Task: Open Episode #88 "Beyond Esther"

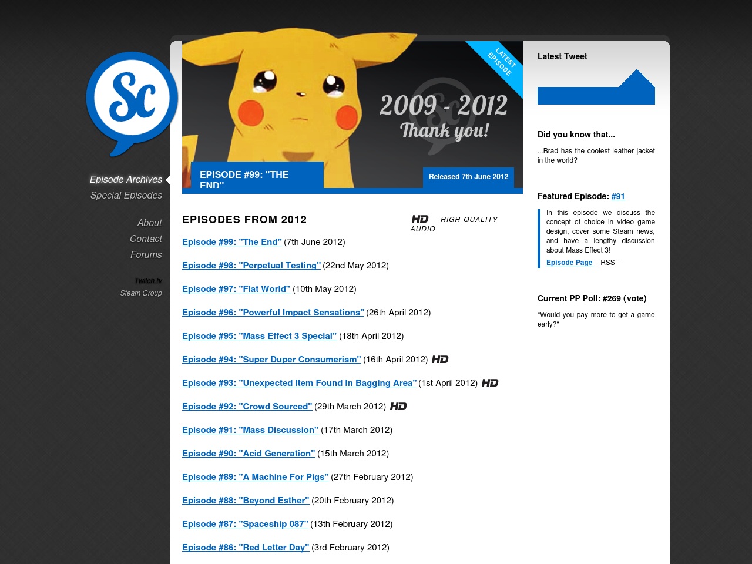Action: click(246, 501)
